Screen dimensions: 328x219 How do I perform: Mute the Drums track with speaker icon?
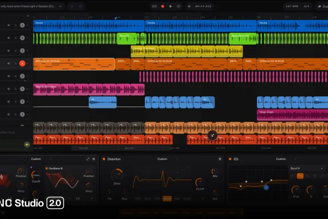[9, 25]
